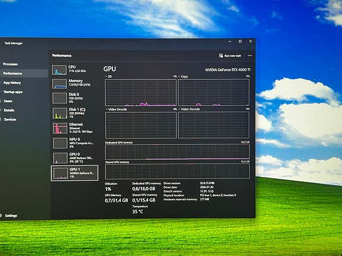Select Disk 0 SSD (SATA) entry

coord(74,98)
